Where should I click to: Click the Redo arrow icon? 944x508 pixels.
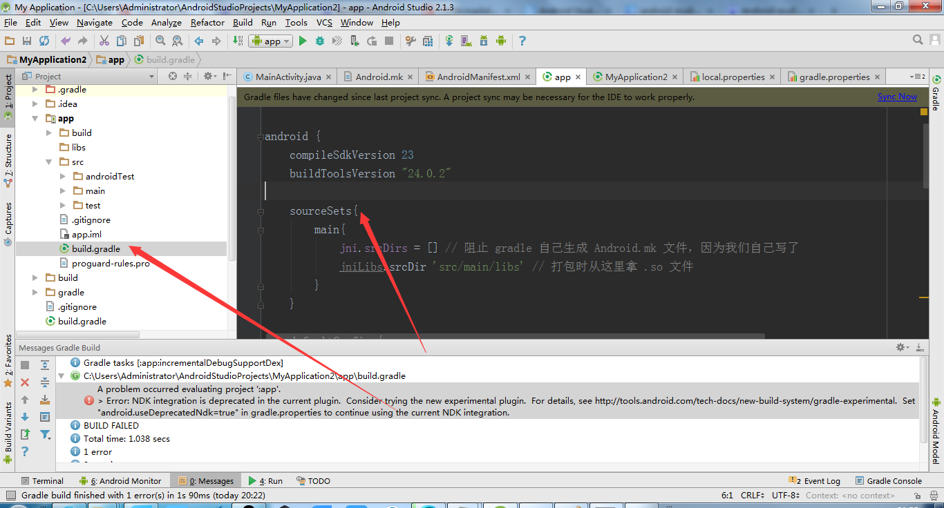[83, 41]
